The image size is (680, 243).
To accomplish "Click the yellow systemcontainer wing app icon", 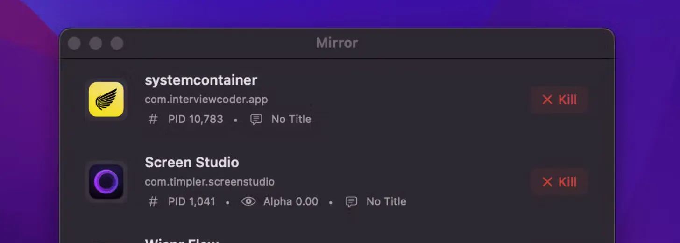I will [x=106, y=99].
